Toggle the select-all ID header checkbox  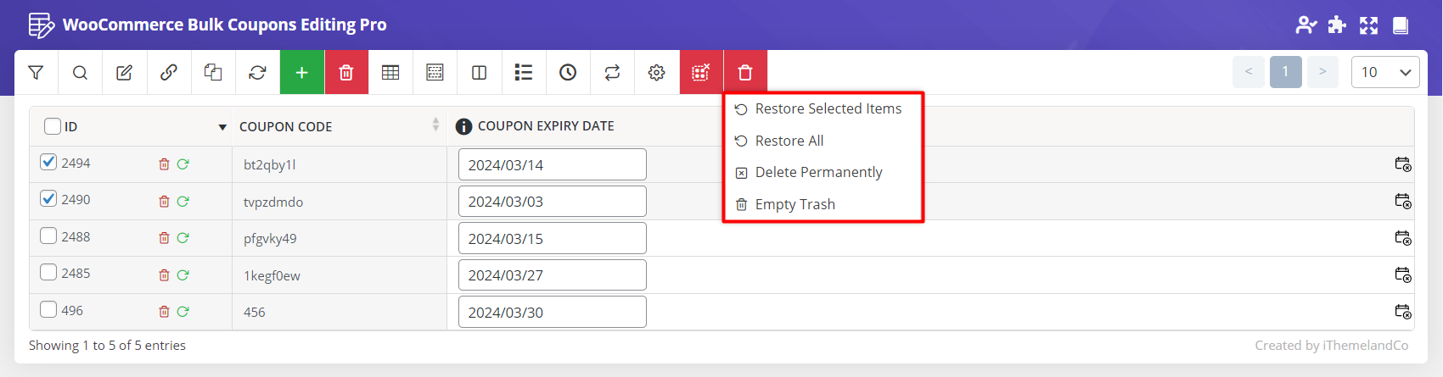tap(53, 126)
